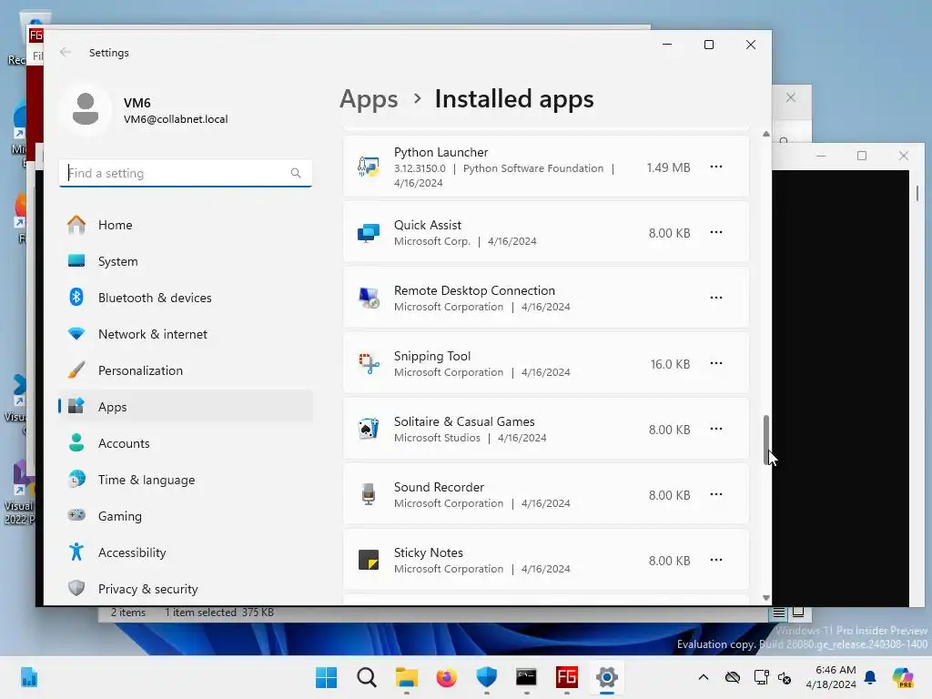Open the widgets button in taskbar corner
932x699 pixels.
point(29,677)
